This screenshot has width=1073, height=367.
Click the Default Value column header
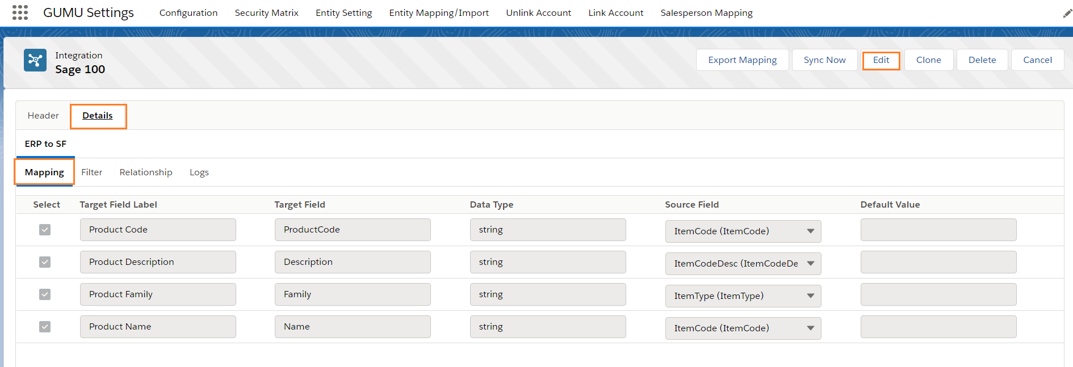[890, 205]
